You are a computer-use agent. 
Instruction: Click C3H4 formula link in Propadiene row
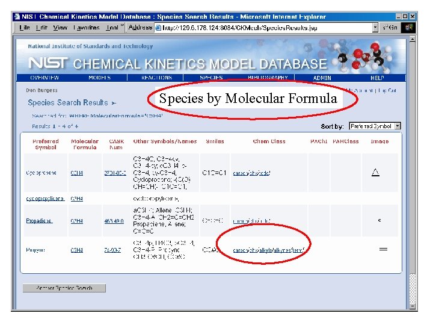pos(77,221)
